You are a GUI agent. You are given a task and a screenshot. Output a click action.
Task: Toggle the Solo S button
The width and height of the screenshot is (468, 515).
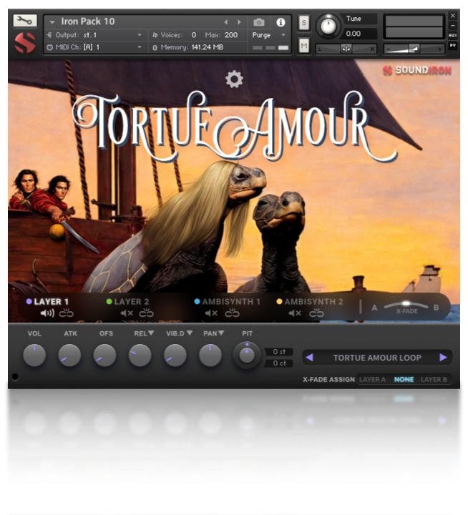pos(304,22)
